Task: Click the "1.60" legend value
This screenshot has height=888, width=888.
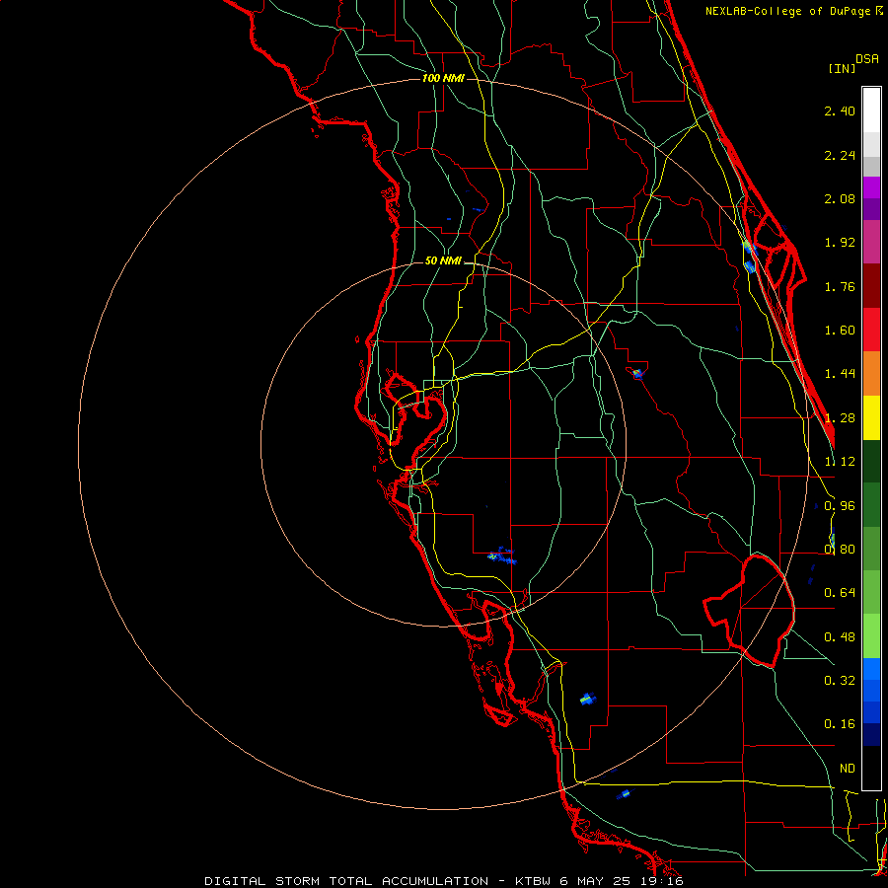Action: pyautogui.click(x=840, y=331)
